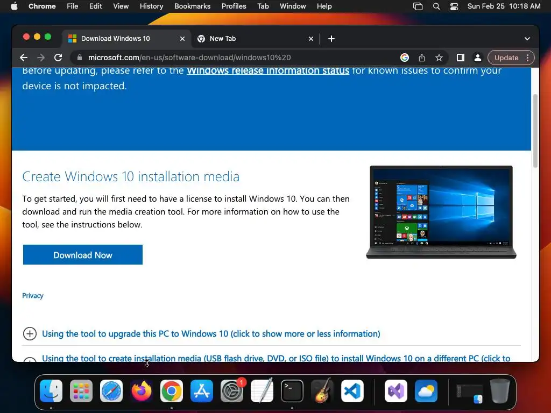Open 'Using the tool to create installation media' link
Image resolution: width=551 pixels, height=413 pixels.
tap(276, 358)
